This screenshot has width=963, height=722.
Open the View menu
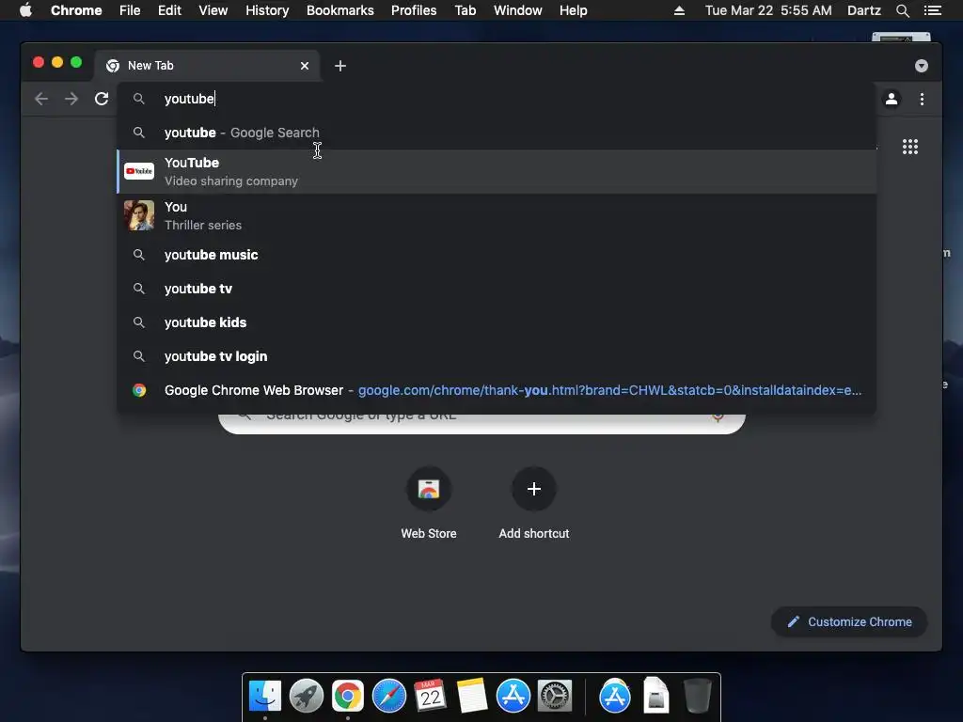[x=213, y=10]
